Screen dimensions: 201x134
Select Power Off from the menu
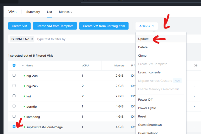point(145,100)
